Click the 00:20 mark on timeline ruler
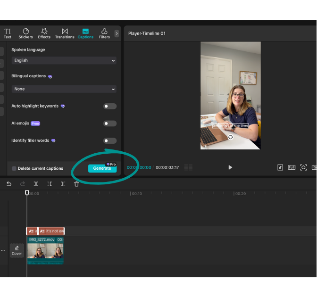This screenshot has height=297, width=317. (240, 194)
